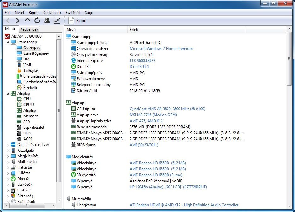The height and width of the screenshot is (212, 295).
Task: Open the Nézet menu
Action: (20, 13)
